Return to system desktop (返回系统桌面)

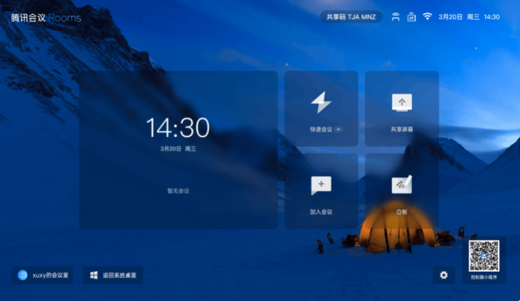click(113, 275)
